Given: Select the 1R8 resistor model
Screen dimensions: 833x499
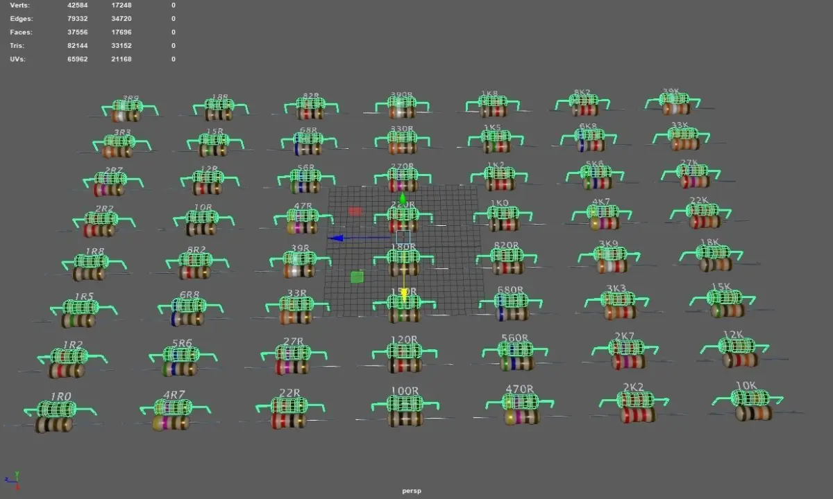Looking at the screenshot, I should (x=92, y=267).
